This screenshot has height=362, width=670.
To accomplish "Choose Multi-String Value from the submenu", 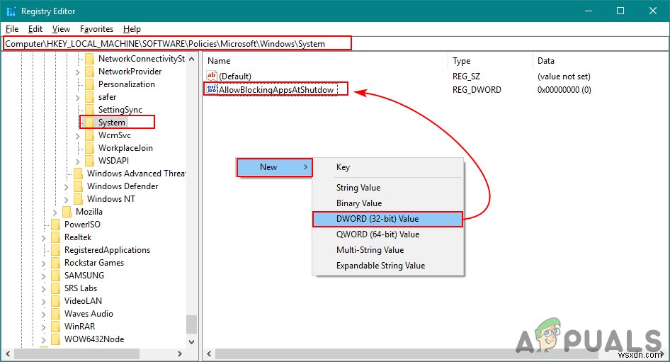I will (387, 250).
